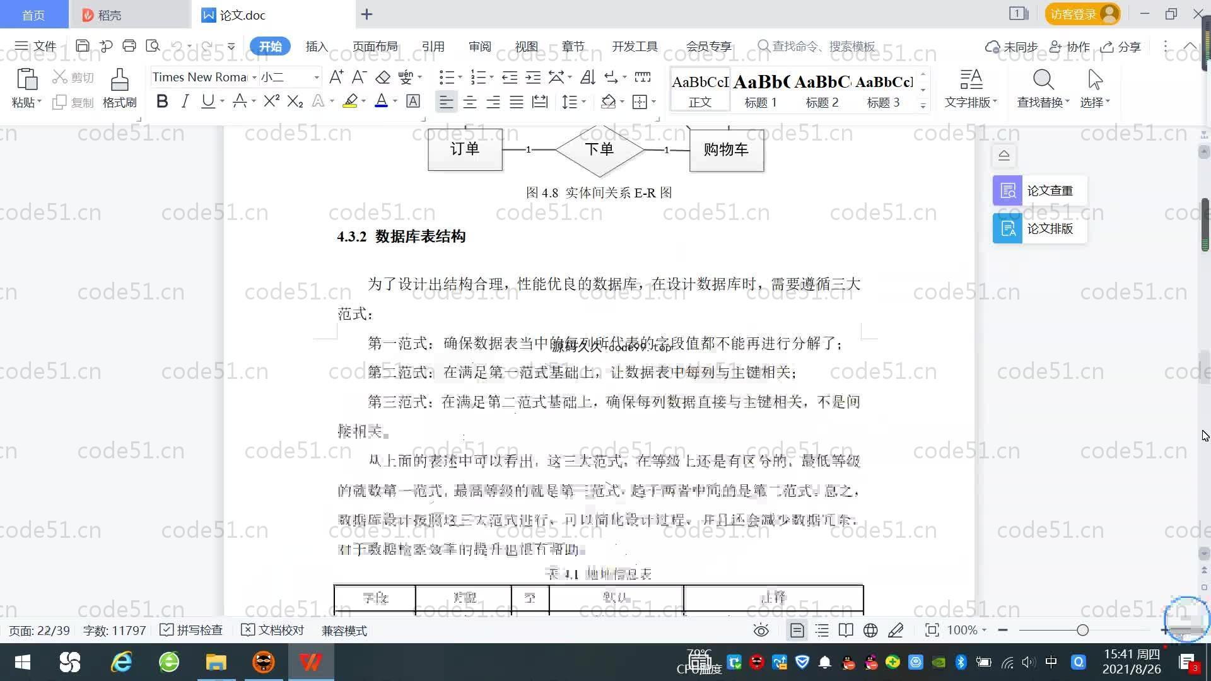Switch to the Review tab
Screen dimensions: 1211x681
[x=479, y=47]
